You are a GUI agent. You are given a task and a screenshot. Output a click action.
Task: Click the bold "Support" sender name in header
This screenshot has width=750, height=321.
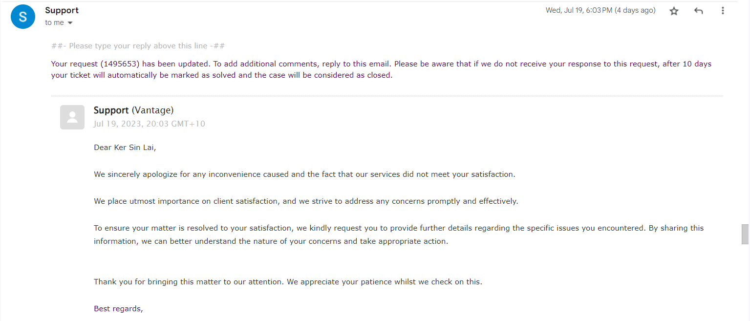[62, 10]
